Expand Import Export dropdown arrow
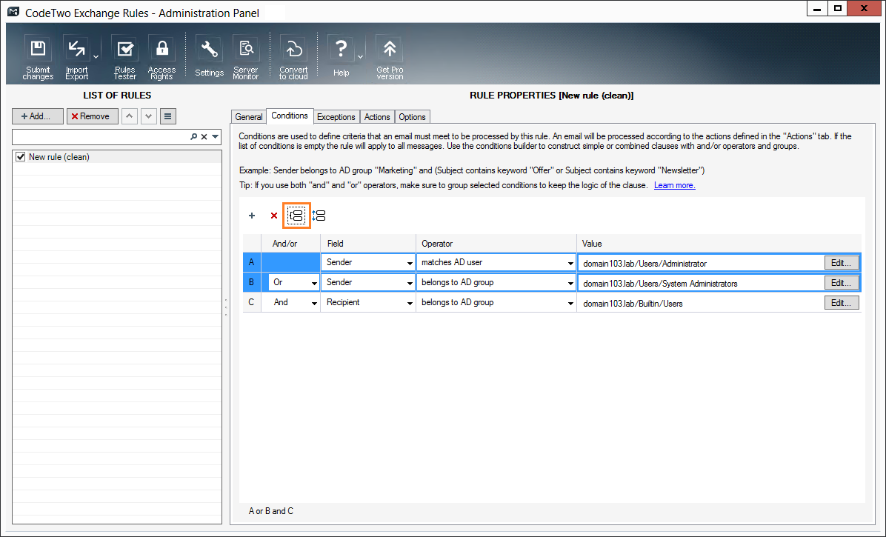Image resolution: width=886 pixels, height=537 pixels. (96, 57)
